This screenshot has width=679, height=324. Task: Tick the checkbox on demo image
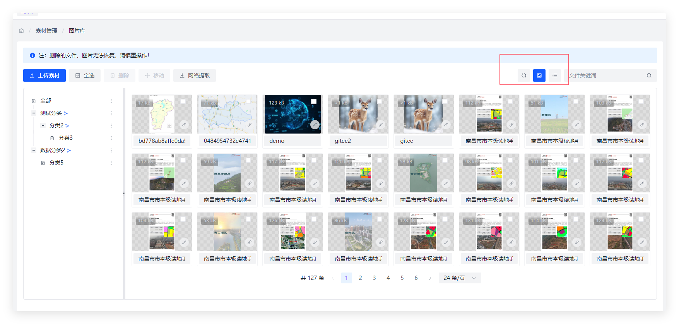click(314, 101)
